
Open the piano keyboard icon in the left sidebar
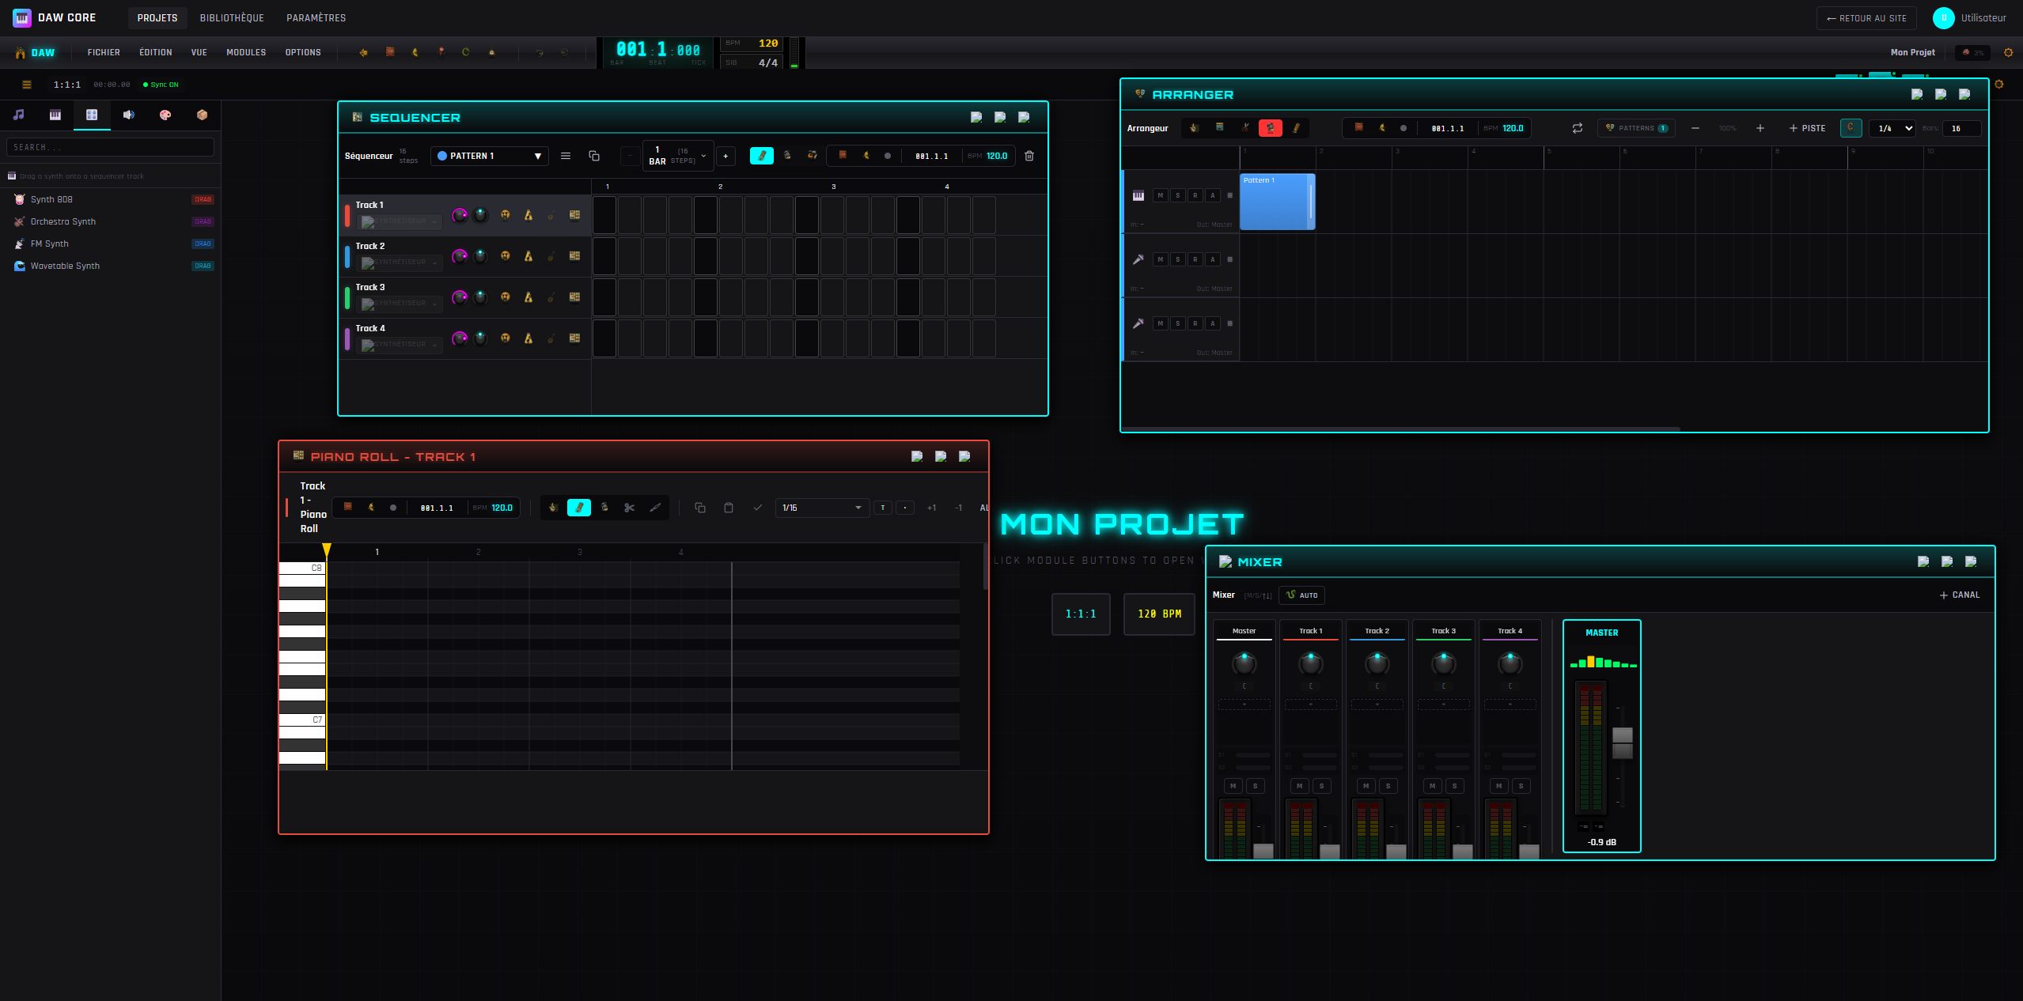tap(55, 115)
